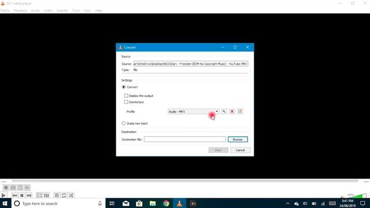
Task: Click the Next media button
Action: click(x=29, y=195)
